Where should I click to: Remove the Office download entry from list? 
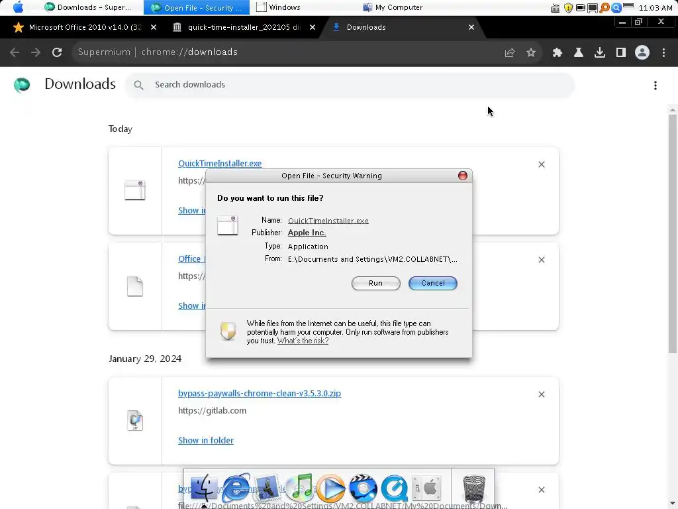(542, 260)
